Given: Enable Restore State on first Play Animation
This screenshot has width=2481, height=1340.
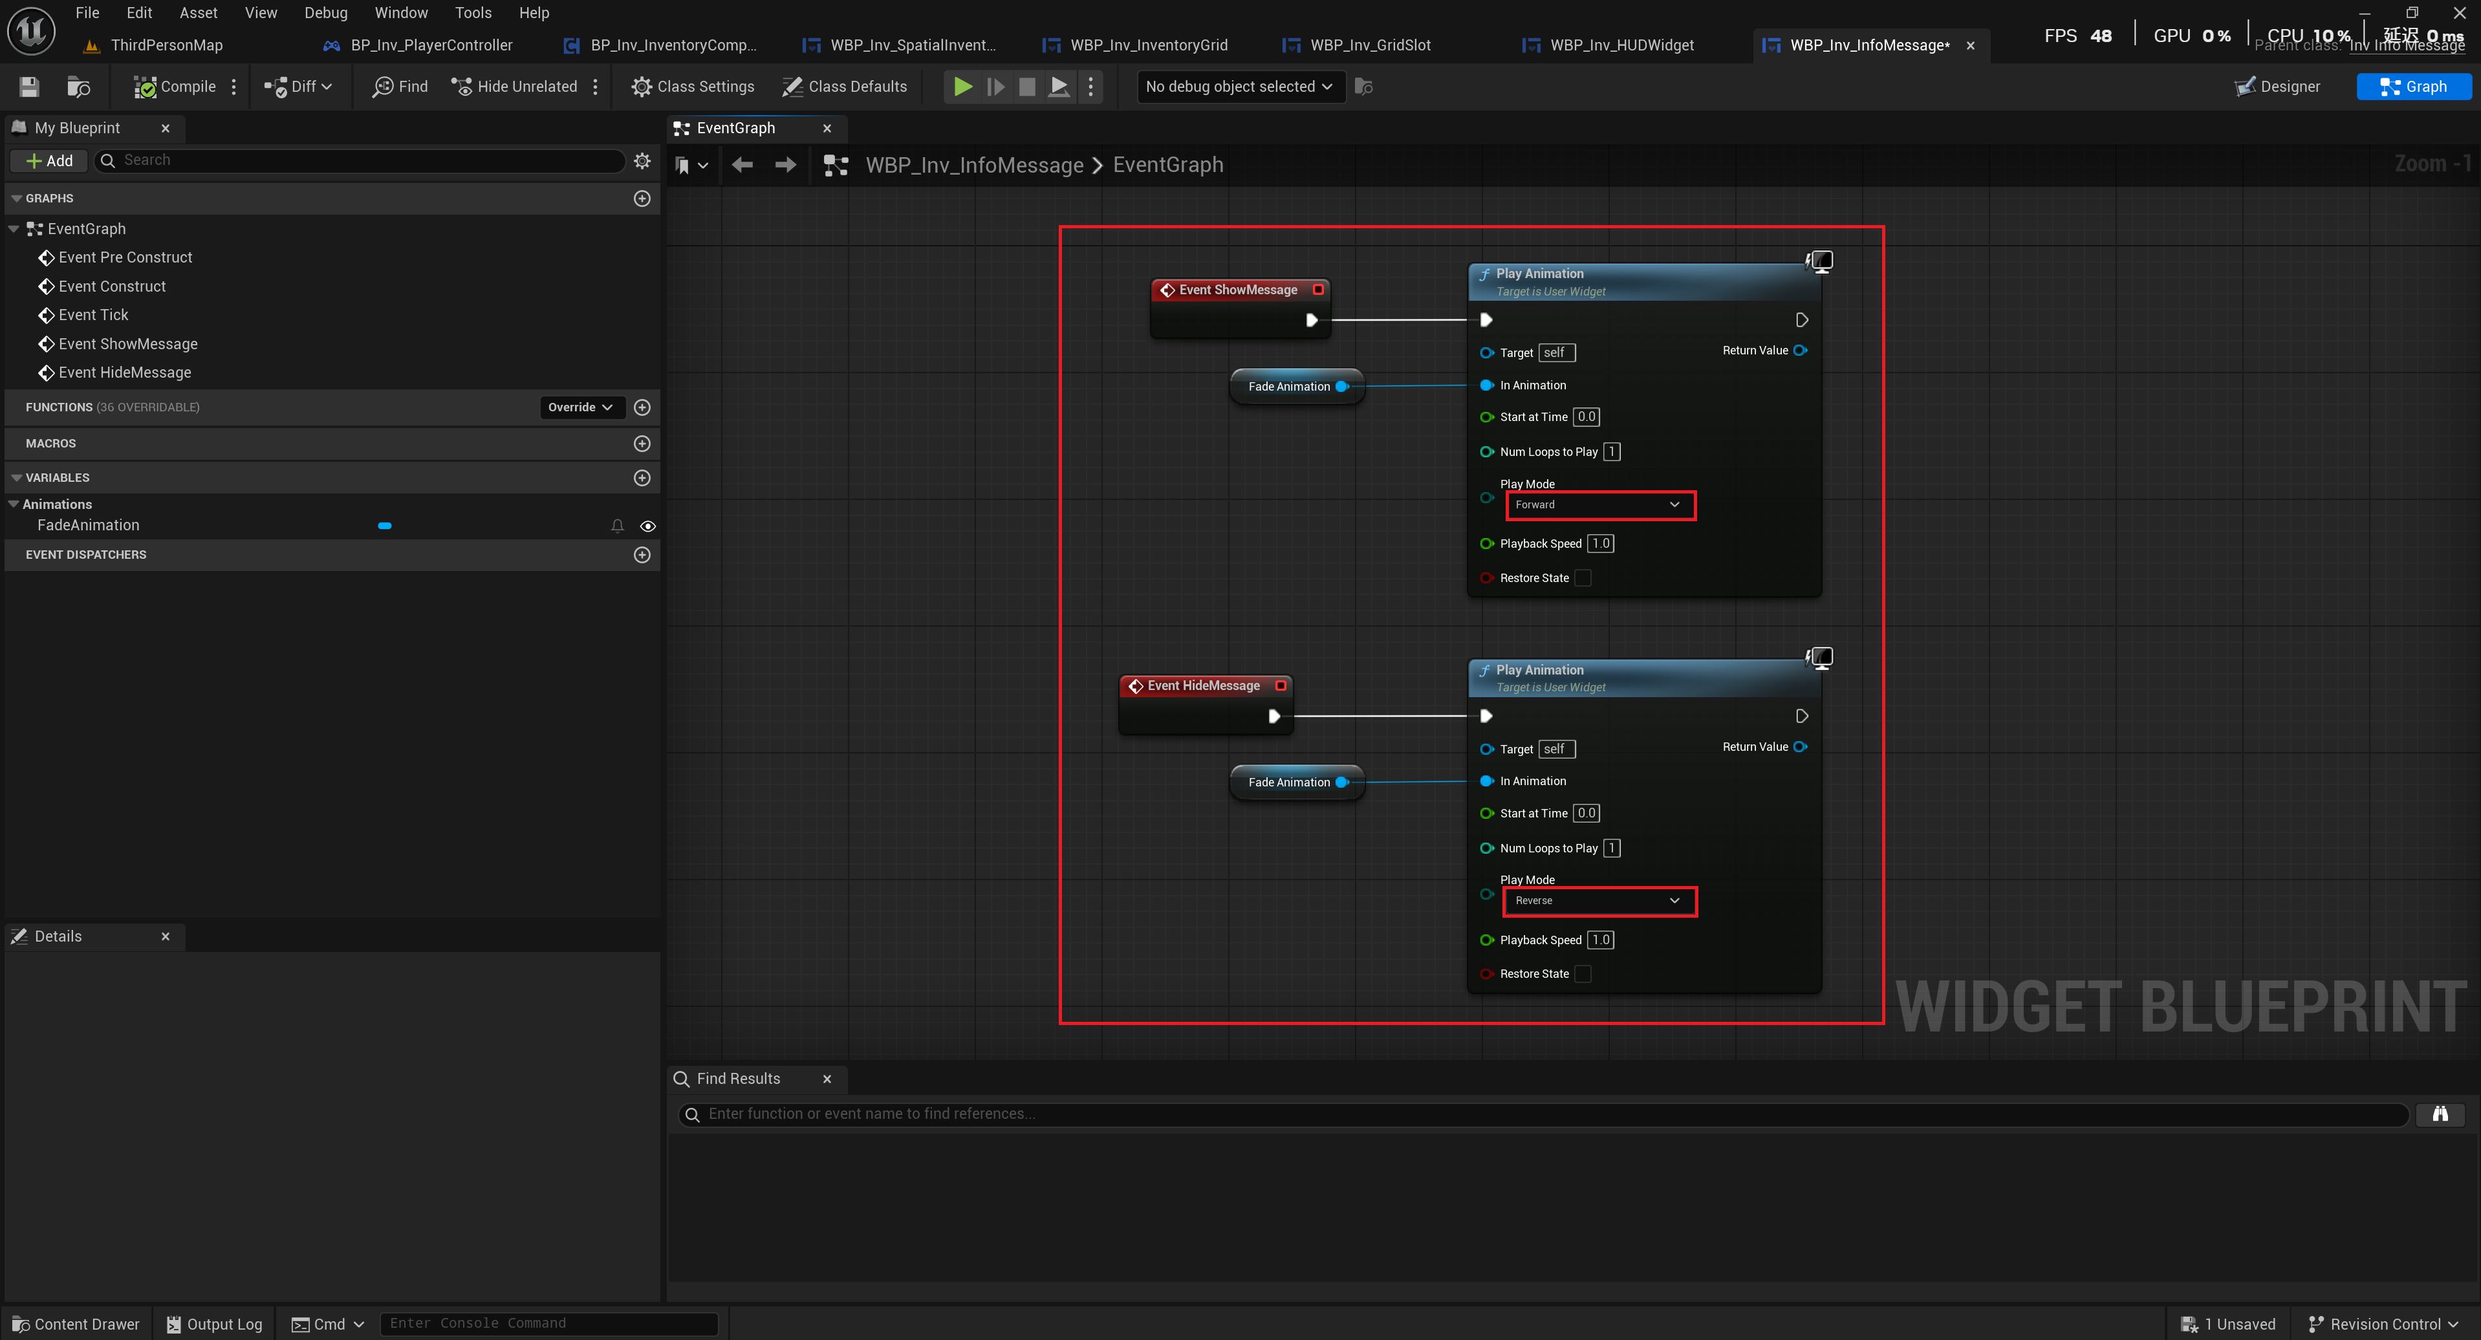Looking at the screenshot, I should pyautogui.click(x=1583, y=578).
